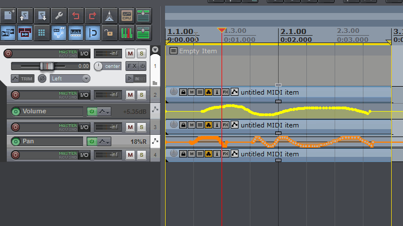The width and height of the screenshot is (403, 226).
Task: Click track 1 volume fader
Action: coord(47,66)
